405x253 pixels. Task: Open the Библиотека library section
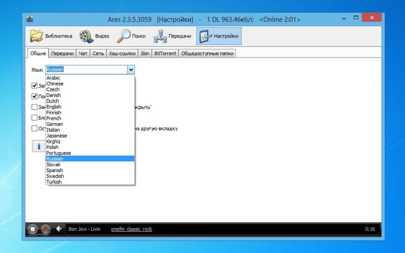click(x=51, y=36)
